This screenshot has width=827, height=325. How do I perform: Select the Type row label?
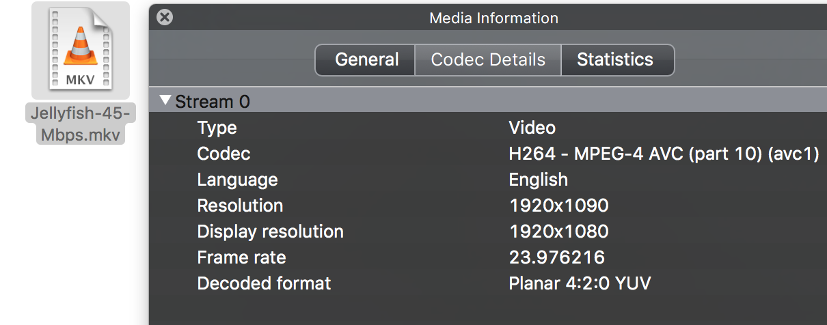coord(217,128)
